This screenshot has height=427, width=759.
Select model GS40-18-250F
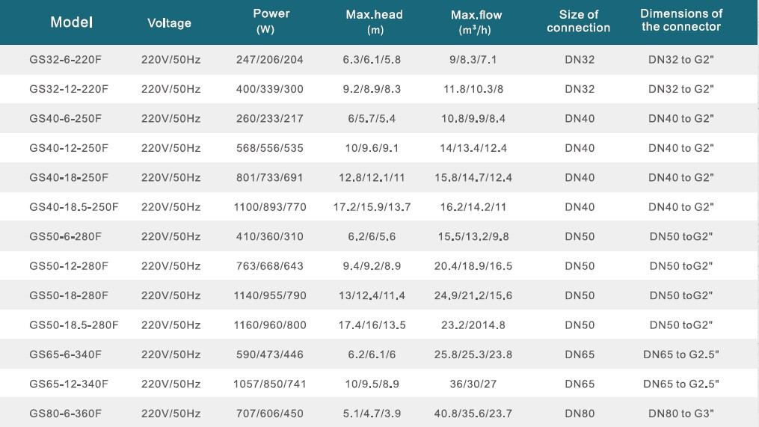click(69, 178)
